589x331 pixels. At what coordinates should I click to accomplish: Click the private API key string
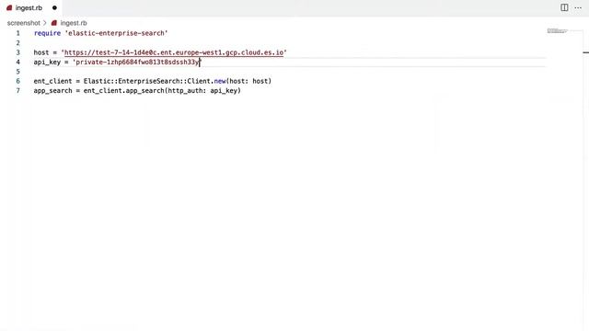click(x=136, y=62)
